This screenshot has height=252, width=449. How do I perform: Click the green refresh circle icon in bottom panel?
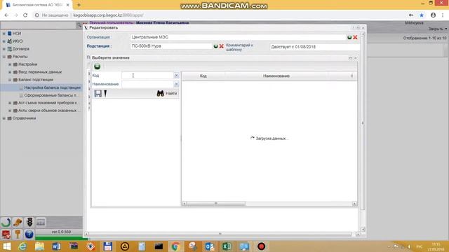coord(6,222)
